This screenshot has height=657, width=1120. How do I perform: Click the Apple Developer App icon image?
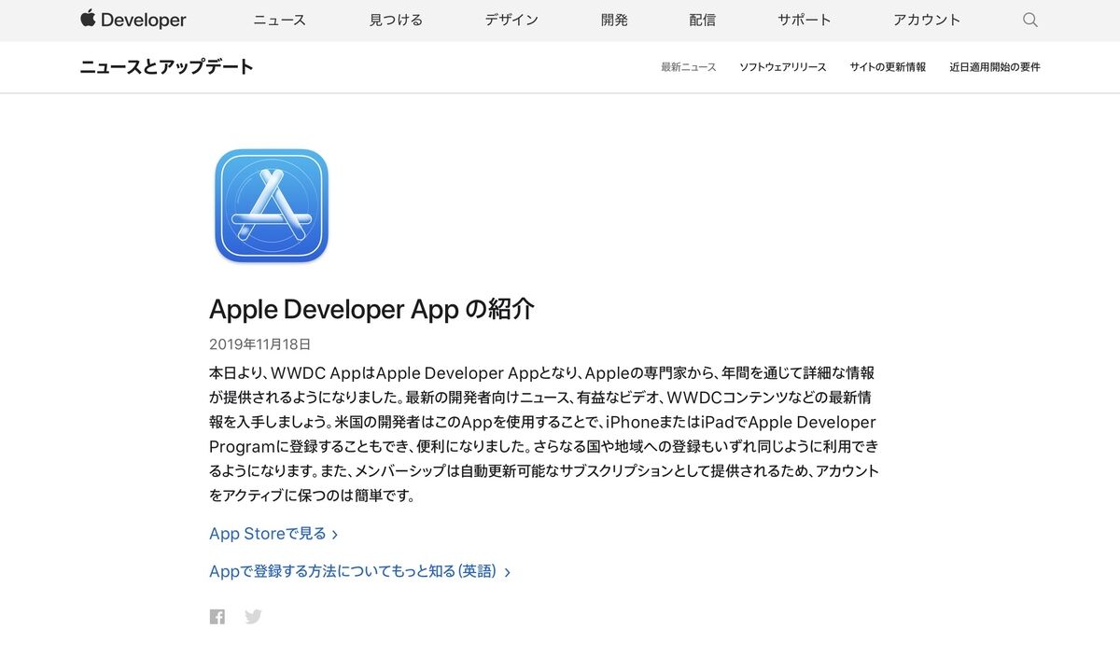272,205
